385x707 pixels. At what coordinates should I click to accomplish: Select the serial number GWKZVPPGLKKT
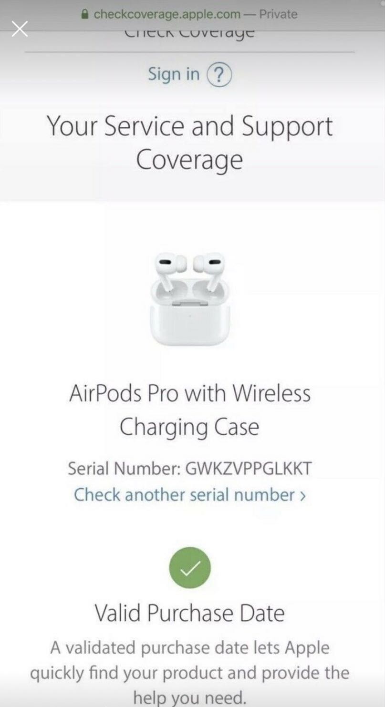[x=248, y=469]
